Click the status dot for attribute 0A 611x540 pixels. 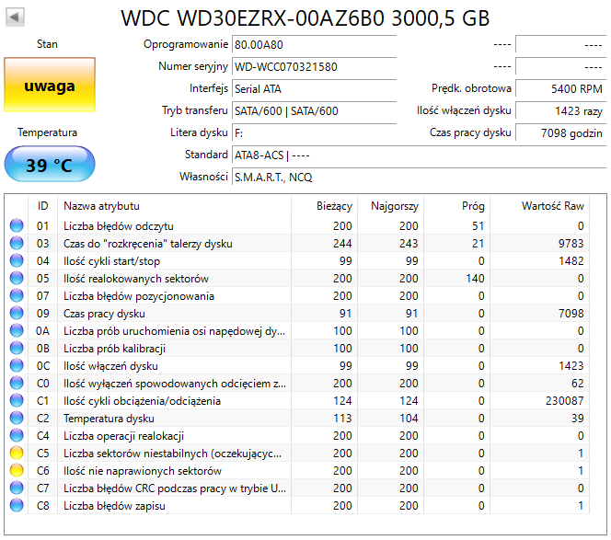point(17,330)
